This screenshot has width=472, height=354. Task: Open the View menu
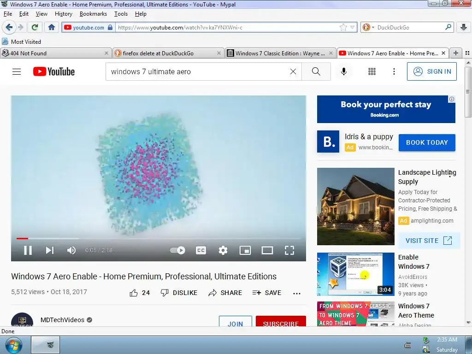tap(41, 14)
